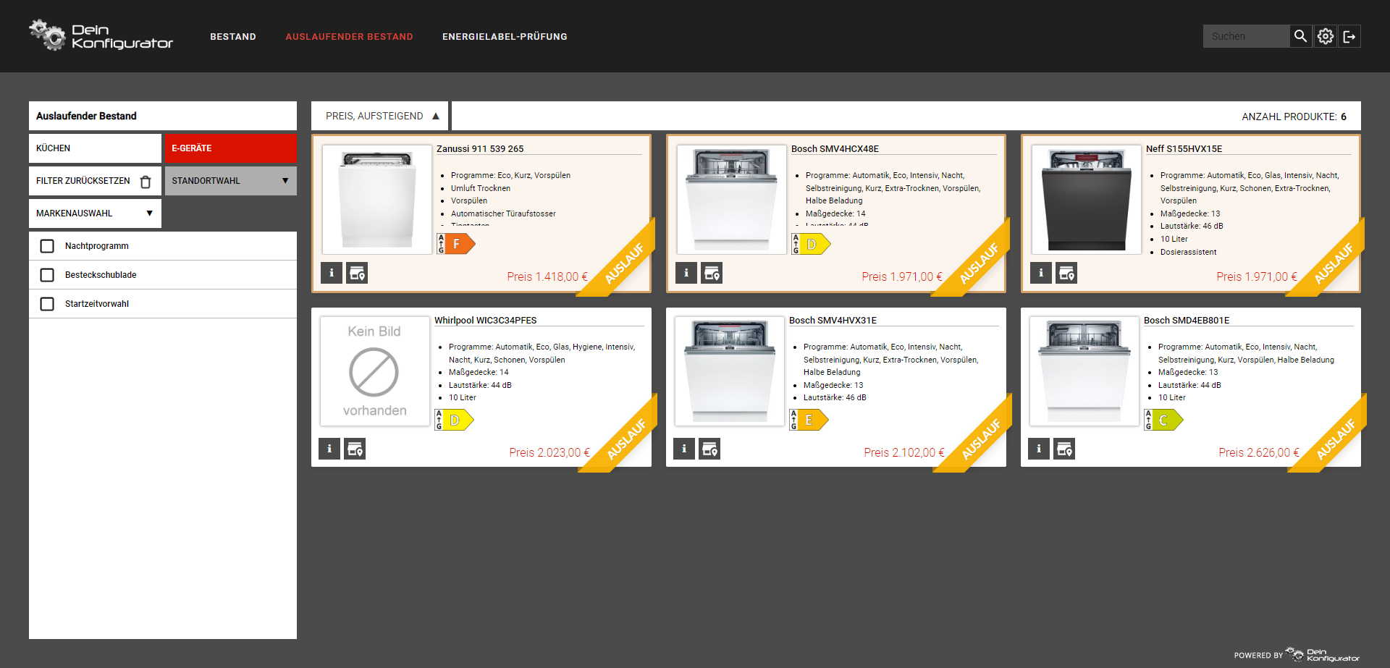Toggle the Startzeitvorwahl checkbox
The width and height of the screenshot is (1390, 668).
(x=47, y=304)
